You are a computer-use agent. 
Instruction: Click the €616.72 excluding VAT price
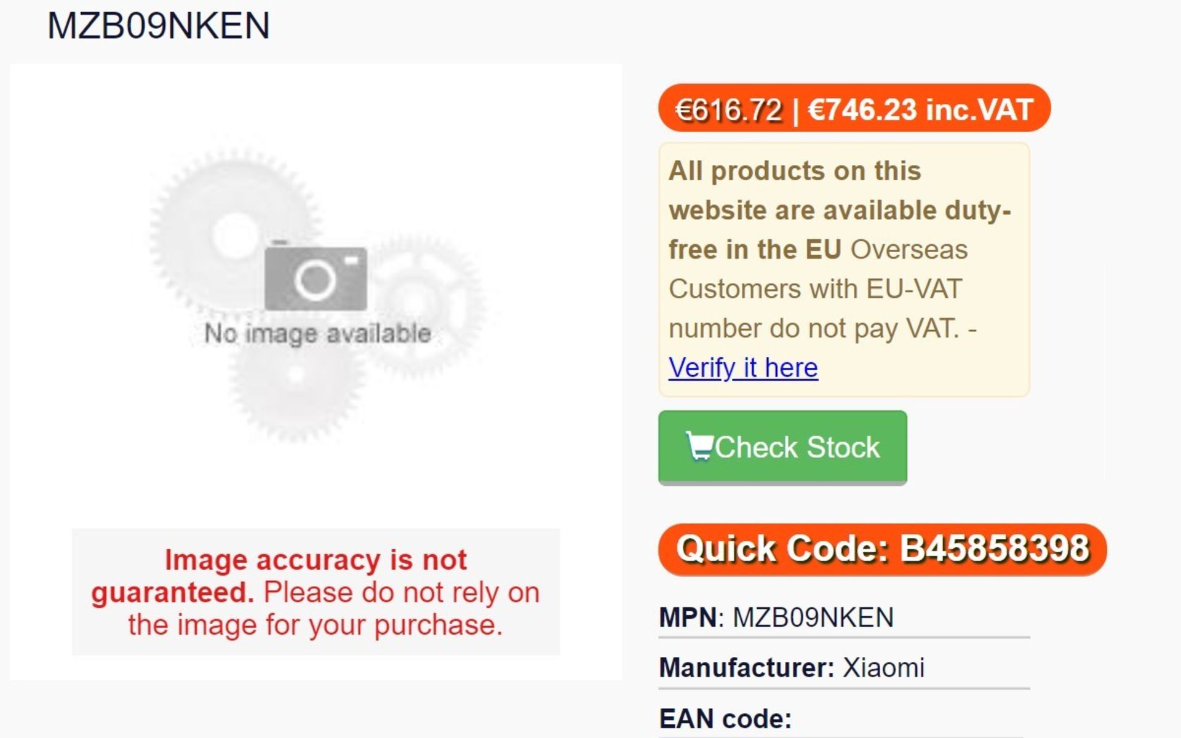tap(728, 109)
